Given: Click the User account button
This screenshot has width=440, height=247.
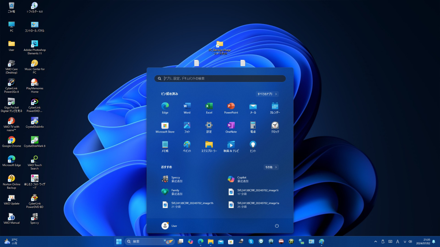Looking at the screenshot, I should tap(169, 226).
